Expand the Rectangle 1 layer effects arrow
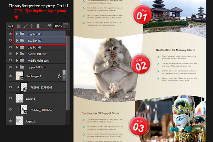The image size is (213, 142). (64, 76)
